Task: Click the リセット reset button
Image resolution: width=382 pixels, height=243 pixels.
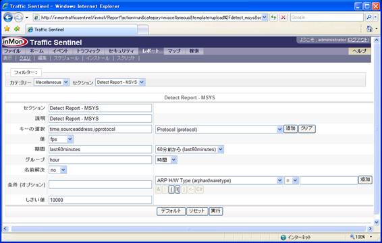Action: pos(197,211)
